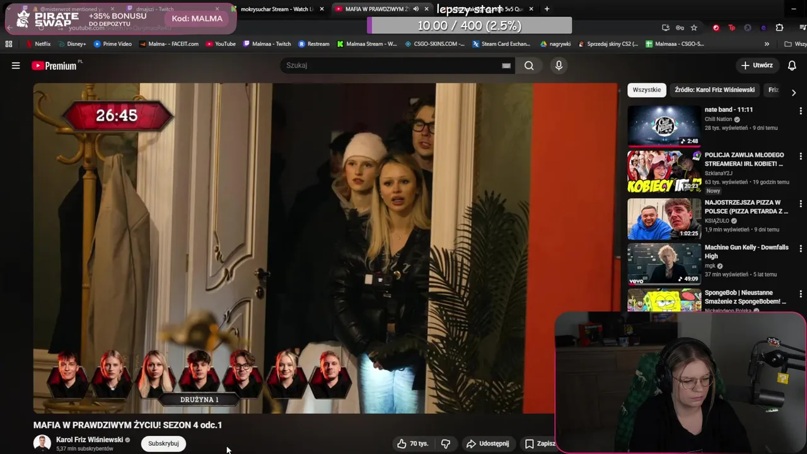
Task: Open the Tp extension icon
Action: (x=731, y=28)
